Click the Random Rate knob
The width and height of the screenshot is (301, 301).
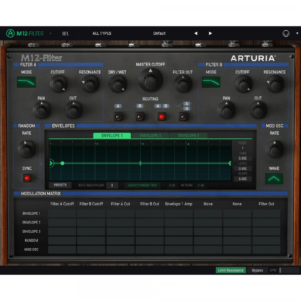26,150
